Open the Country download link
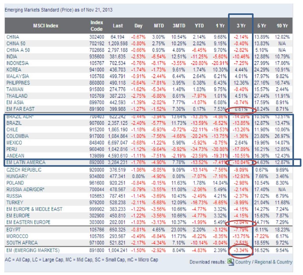Image resolution: width=303 pixels, height=275 pixels. point(243,262)
